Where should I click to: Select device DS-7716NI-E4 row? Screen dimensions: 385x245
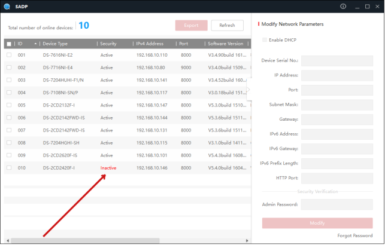(x=127, y=68)
